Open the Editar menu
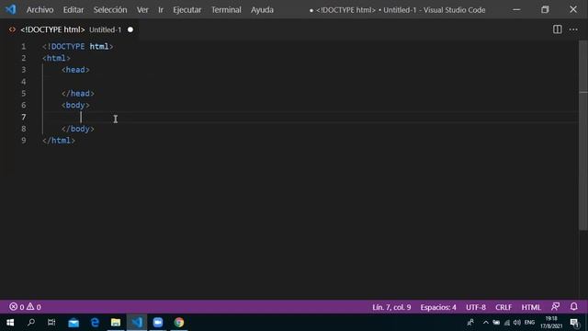The image size is (588, 331). (73, 10)
